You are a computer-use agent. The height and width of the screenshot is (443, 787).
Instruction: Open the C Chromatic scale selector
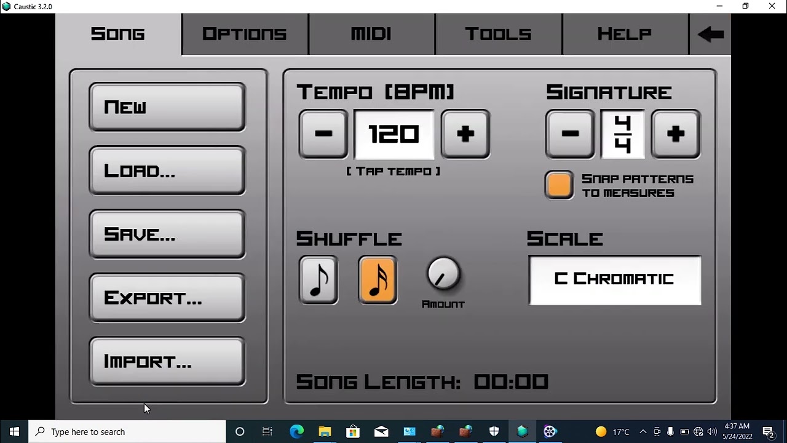point(615,280)
